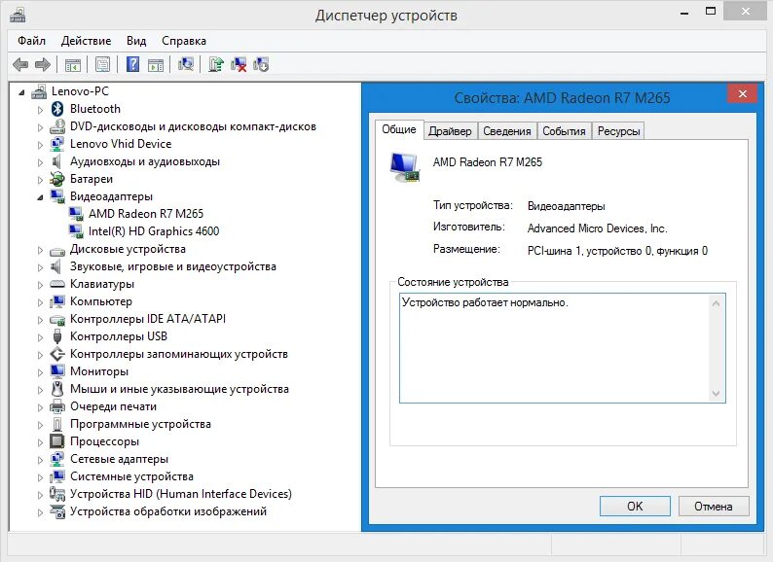Image resolution: width=773 pixels, height=562 pixels.
Task: Click the Контроллеры USB icon
Action: pyautogui.click(x=57, y=336)
